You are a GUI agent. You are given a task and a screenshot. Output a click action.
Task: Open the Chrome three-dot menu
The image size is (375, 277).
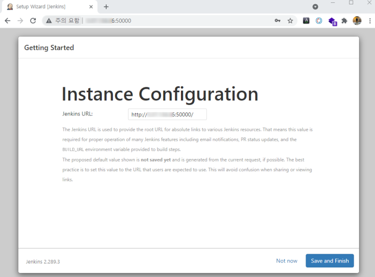pos(370,21)
